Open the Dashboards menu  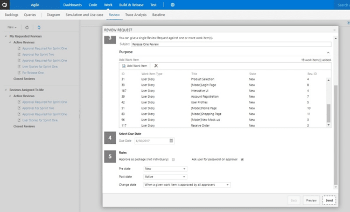tap(73, 5)
